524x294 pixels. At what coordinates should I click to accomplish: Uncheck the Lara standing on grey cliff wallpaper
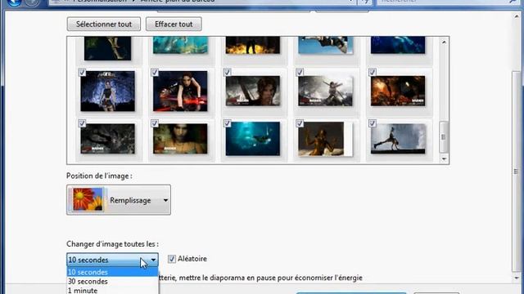pyautogui.click(x=300, y=73)
